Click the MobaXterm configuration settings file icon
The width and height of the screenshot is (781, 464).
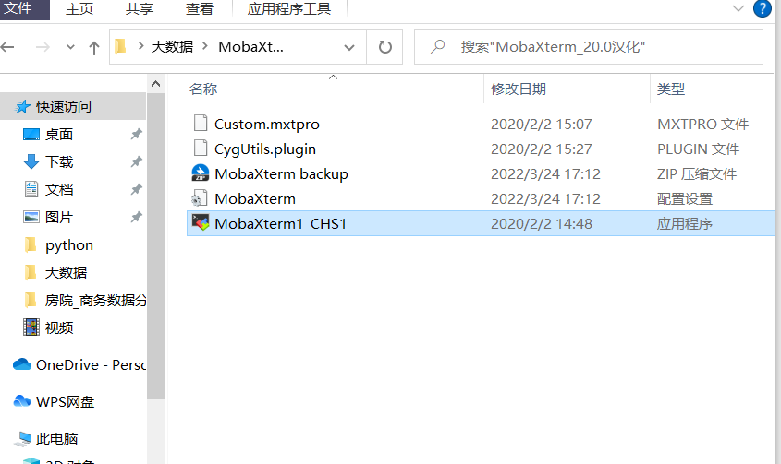point(201,198)
